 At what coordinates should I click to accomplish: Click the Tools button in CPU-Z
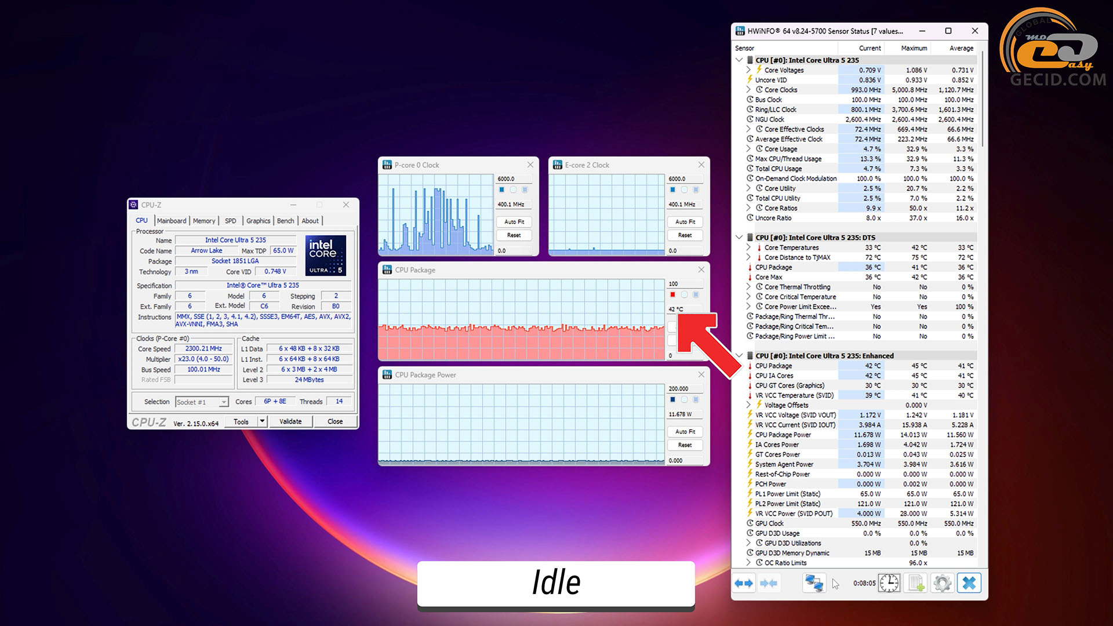[x=241, y=421]
